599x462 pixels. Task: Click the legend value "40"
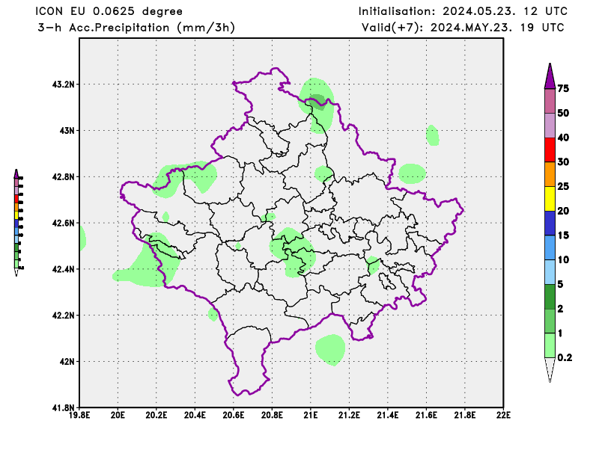click(563, 138)
